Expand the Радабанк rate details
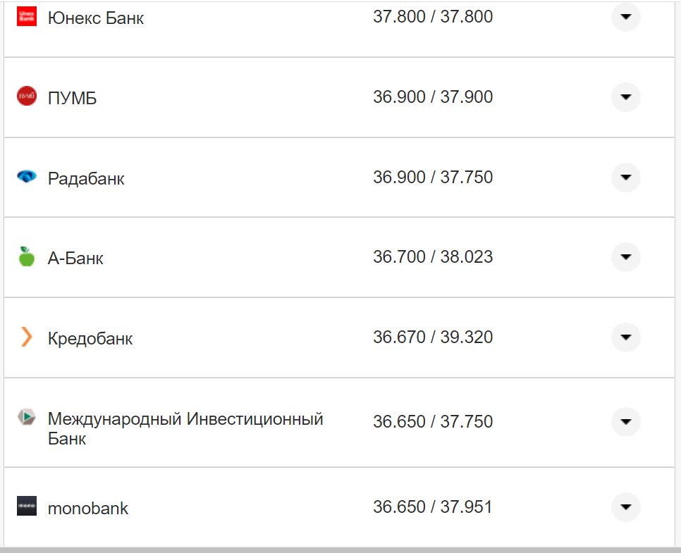681x553 pixels. coord(625,178)
